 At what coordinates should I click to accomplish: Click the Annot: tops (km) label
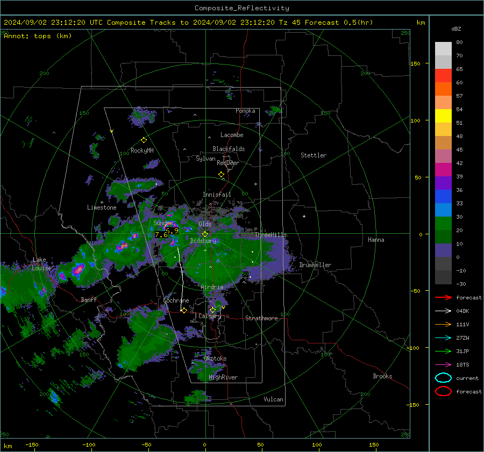tap(38, 36)
